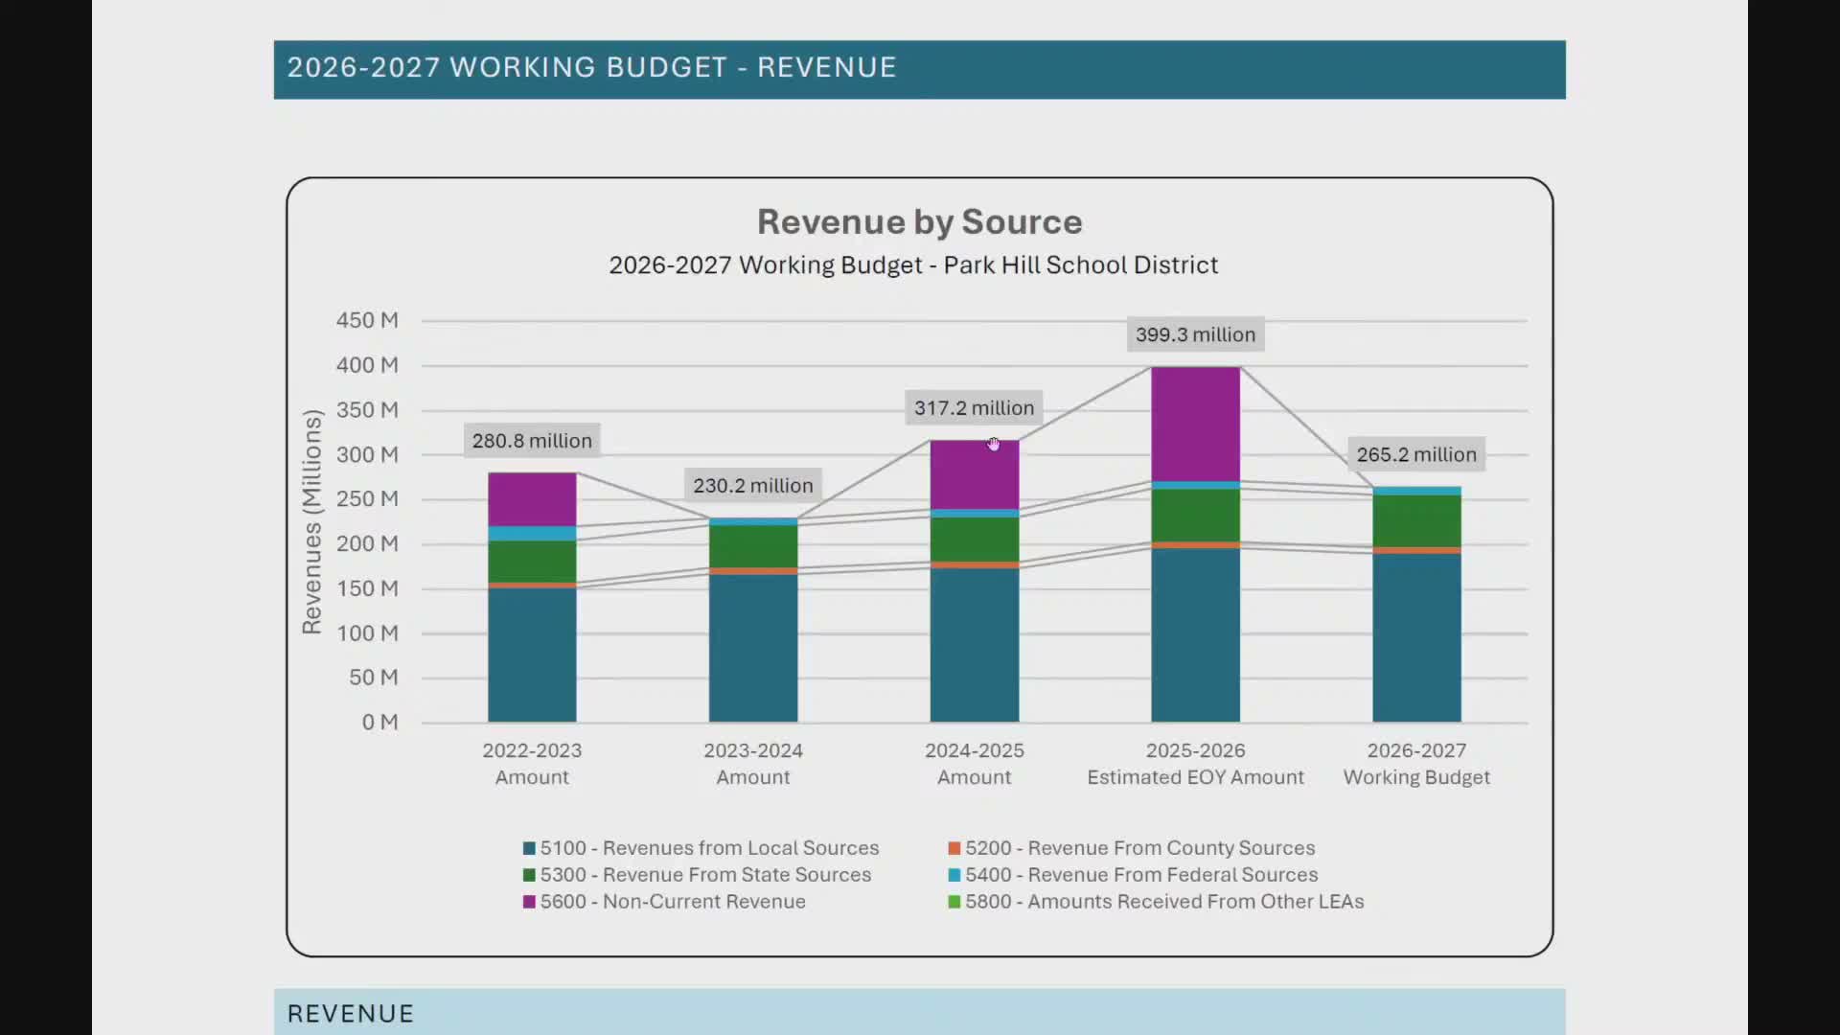The width and height of the screenshot is (1840, 1035).
Task: Click the 5800 Other LEAs legend swatch
Action: [954, 902]
